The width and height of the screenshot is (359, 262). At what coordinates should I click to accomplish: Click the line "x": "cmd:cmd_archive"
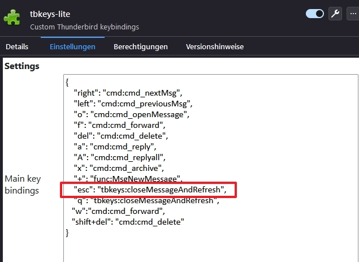119,169
